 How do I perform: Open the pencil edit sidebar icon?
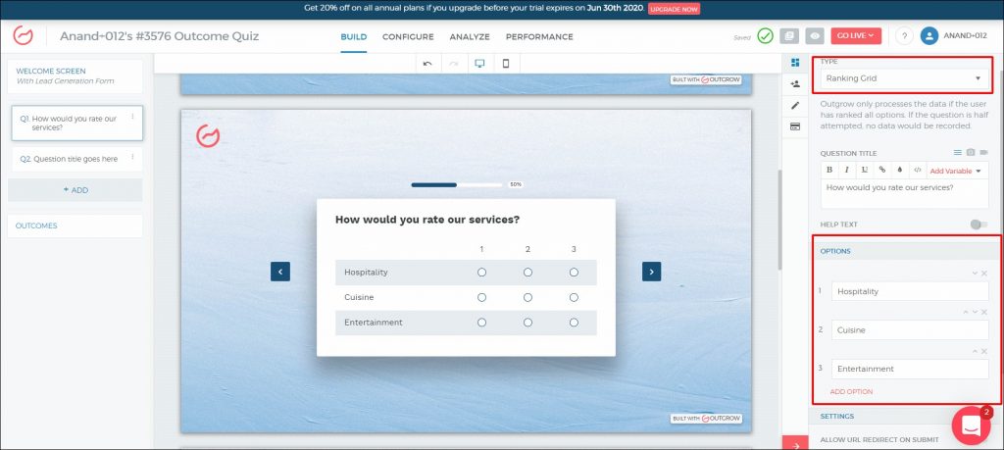pos(795,105)
